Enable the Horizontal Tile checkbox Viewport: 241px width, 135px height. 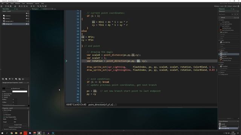coord(3,94)
